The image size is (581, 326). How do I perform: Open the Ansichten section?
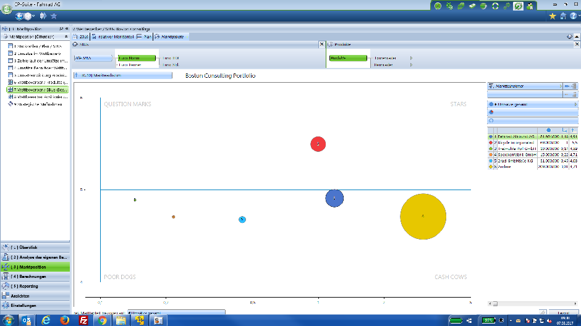click(35, 296)
